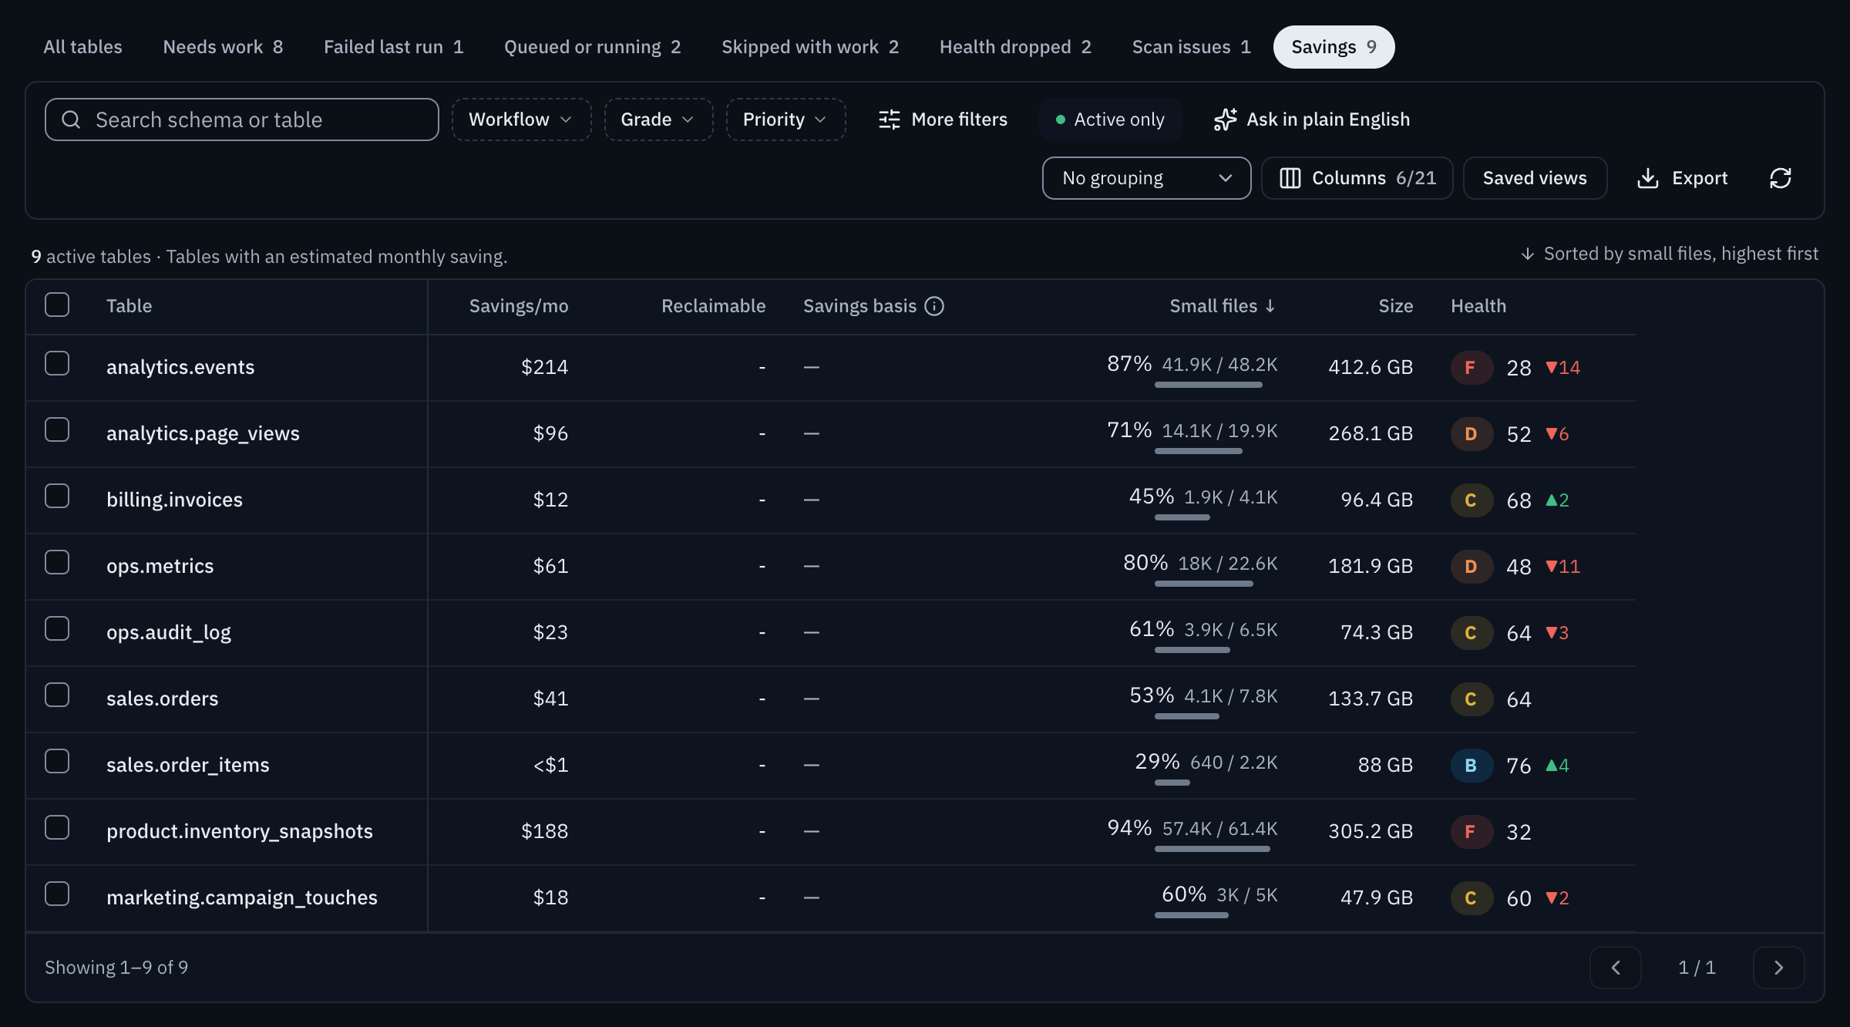Click the F grade badge for product.inventory_snapshots
Viewport: 1850px width, 1027px height.
coord(1471,832)
